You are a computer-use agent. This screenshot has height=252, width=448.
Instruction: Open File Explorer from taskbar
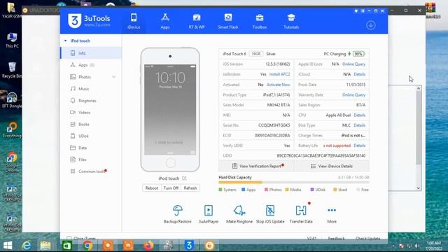pos(45,246)
